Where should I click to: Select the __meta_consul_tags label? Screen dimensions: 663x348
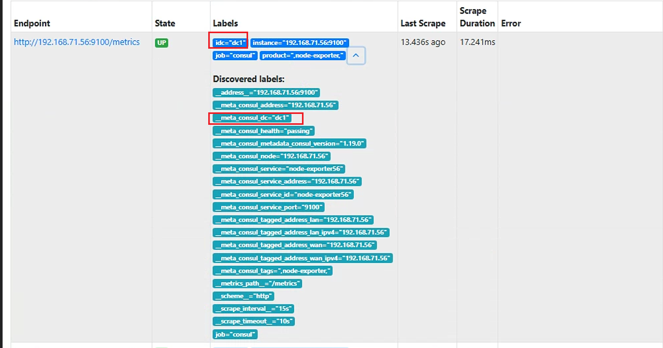[272, 271]
